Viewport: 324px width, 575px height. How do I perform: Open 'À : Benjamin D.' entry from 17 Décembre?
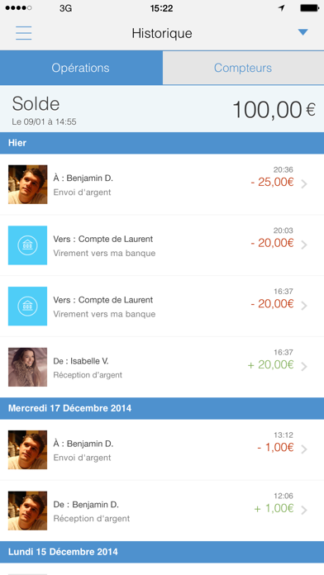[162, 450]
